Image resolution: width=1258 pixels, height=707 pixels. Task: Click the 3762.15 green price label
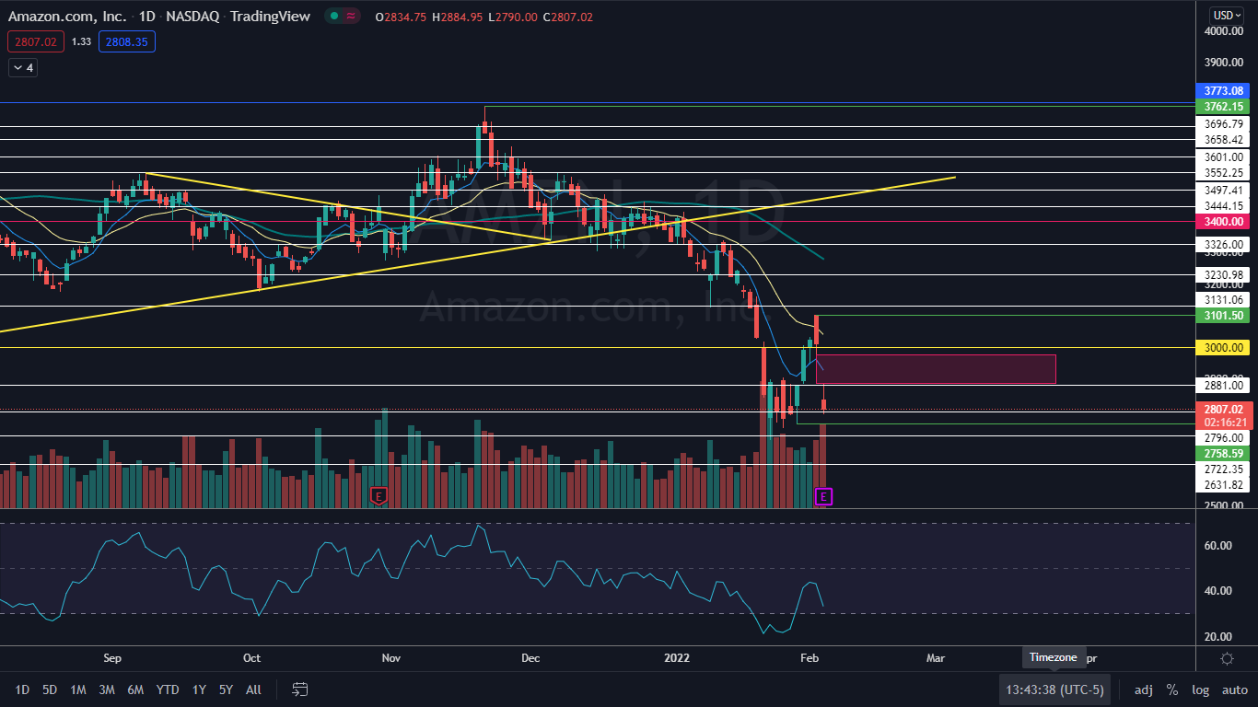pos(1223,107)
